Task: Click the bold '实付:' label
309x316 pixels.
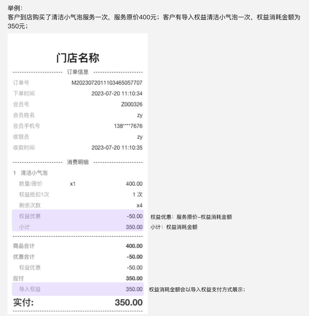Action: point(23,303)
